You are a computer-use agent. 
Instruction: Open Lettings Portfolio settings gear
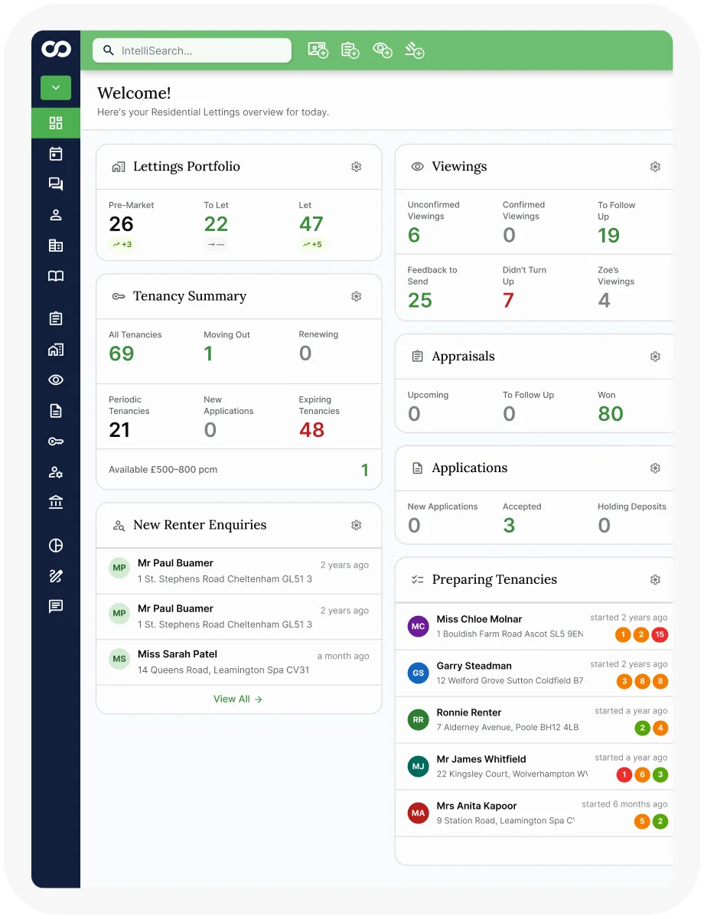(x=357, y=167)
